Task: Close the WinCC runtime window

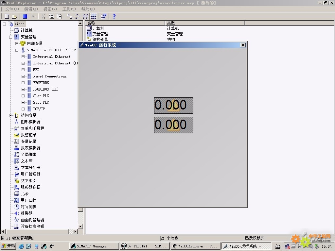Action: (x=243, y=45)
